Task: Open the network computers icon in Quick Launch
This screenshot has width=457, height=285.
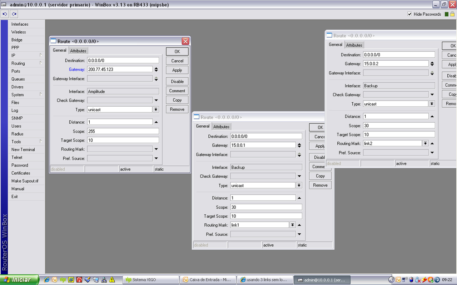Action: tap(104, 280)
